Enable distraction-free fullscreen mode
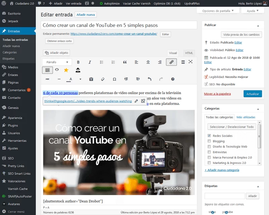The image size is (269, 215). pyautogui.click(x=190, y=62)
